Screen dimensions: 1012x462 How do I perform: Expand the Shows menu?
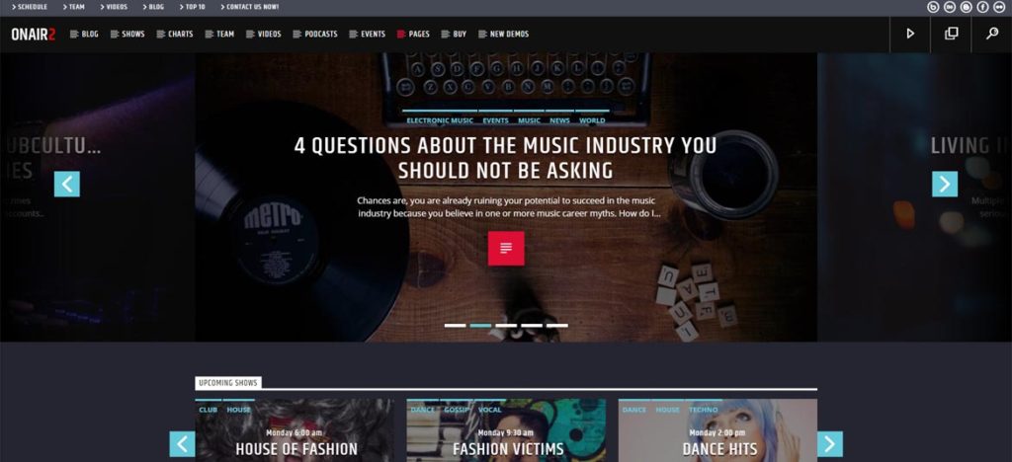[127, 35]
